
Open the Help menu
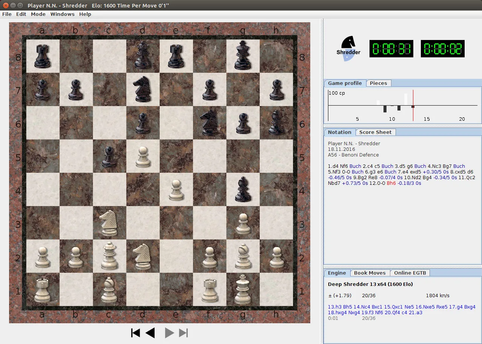pyautogui.click(x=85, y=14)
